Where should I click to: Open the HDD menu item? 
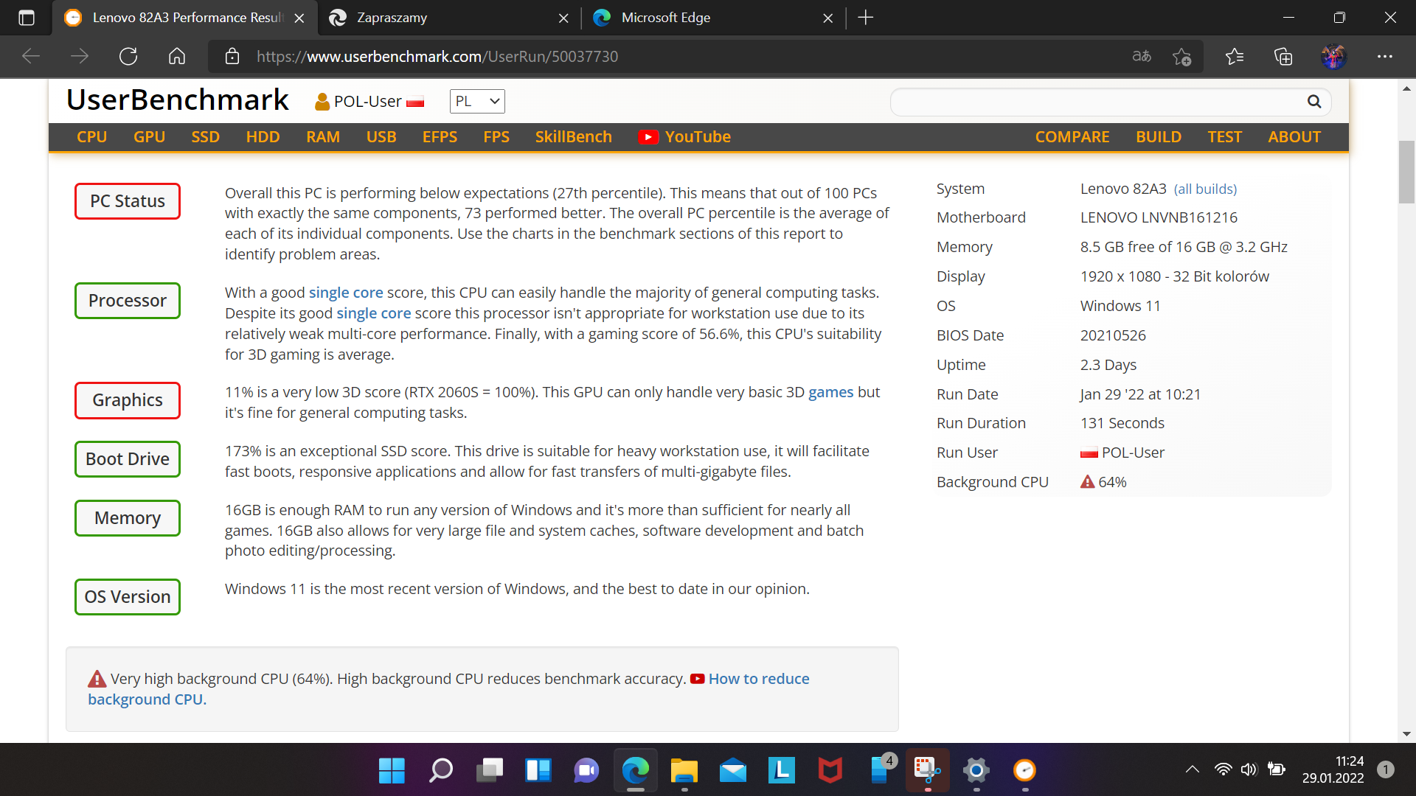(263, 137)
